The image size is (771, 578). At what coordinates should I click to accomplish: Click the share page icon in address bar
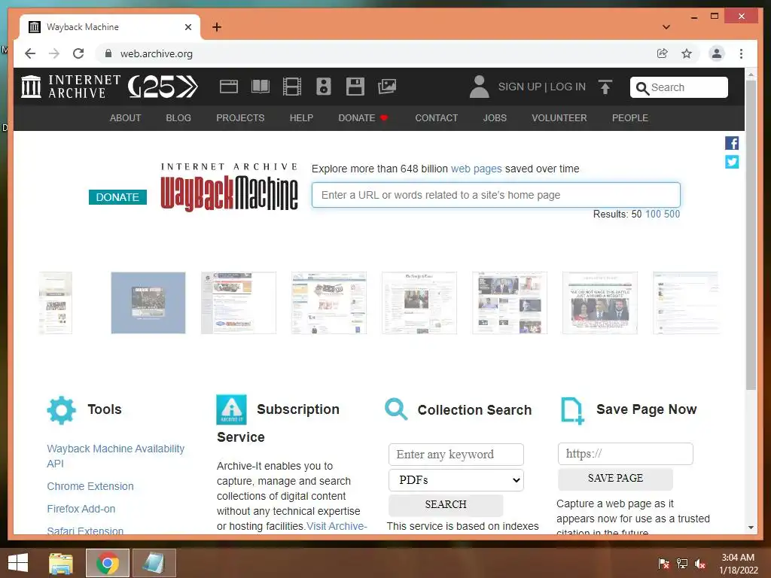[x=663, y=53]
